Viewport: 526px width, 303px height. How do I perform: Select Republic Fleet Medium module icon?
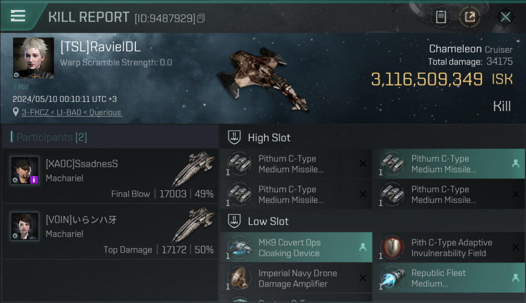coord(392,278)
